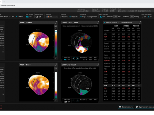Increase the MBF stress scale maximum arrow
The width and height of the screenshot is (154, 115).
pos(56,29)
